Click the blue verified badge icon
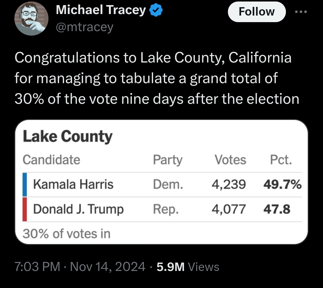 click(x=156, y=10)
